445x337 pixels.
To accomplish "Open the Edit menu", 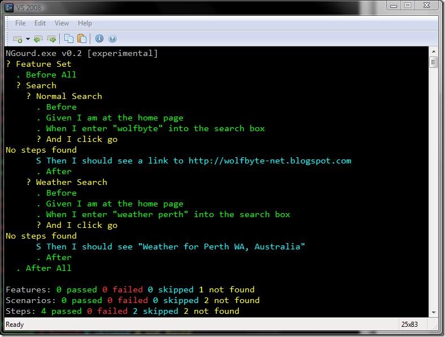I will pyautogui.click(x=40, y=23).
